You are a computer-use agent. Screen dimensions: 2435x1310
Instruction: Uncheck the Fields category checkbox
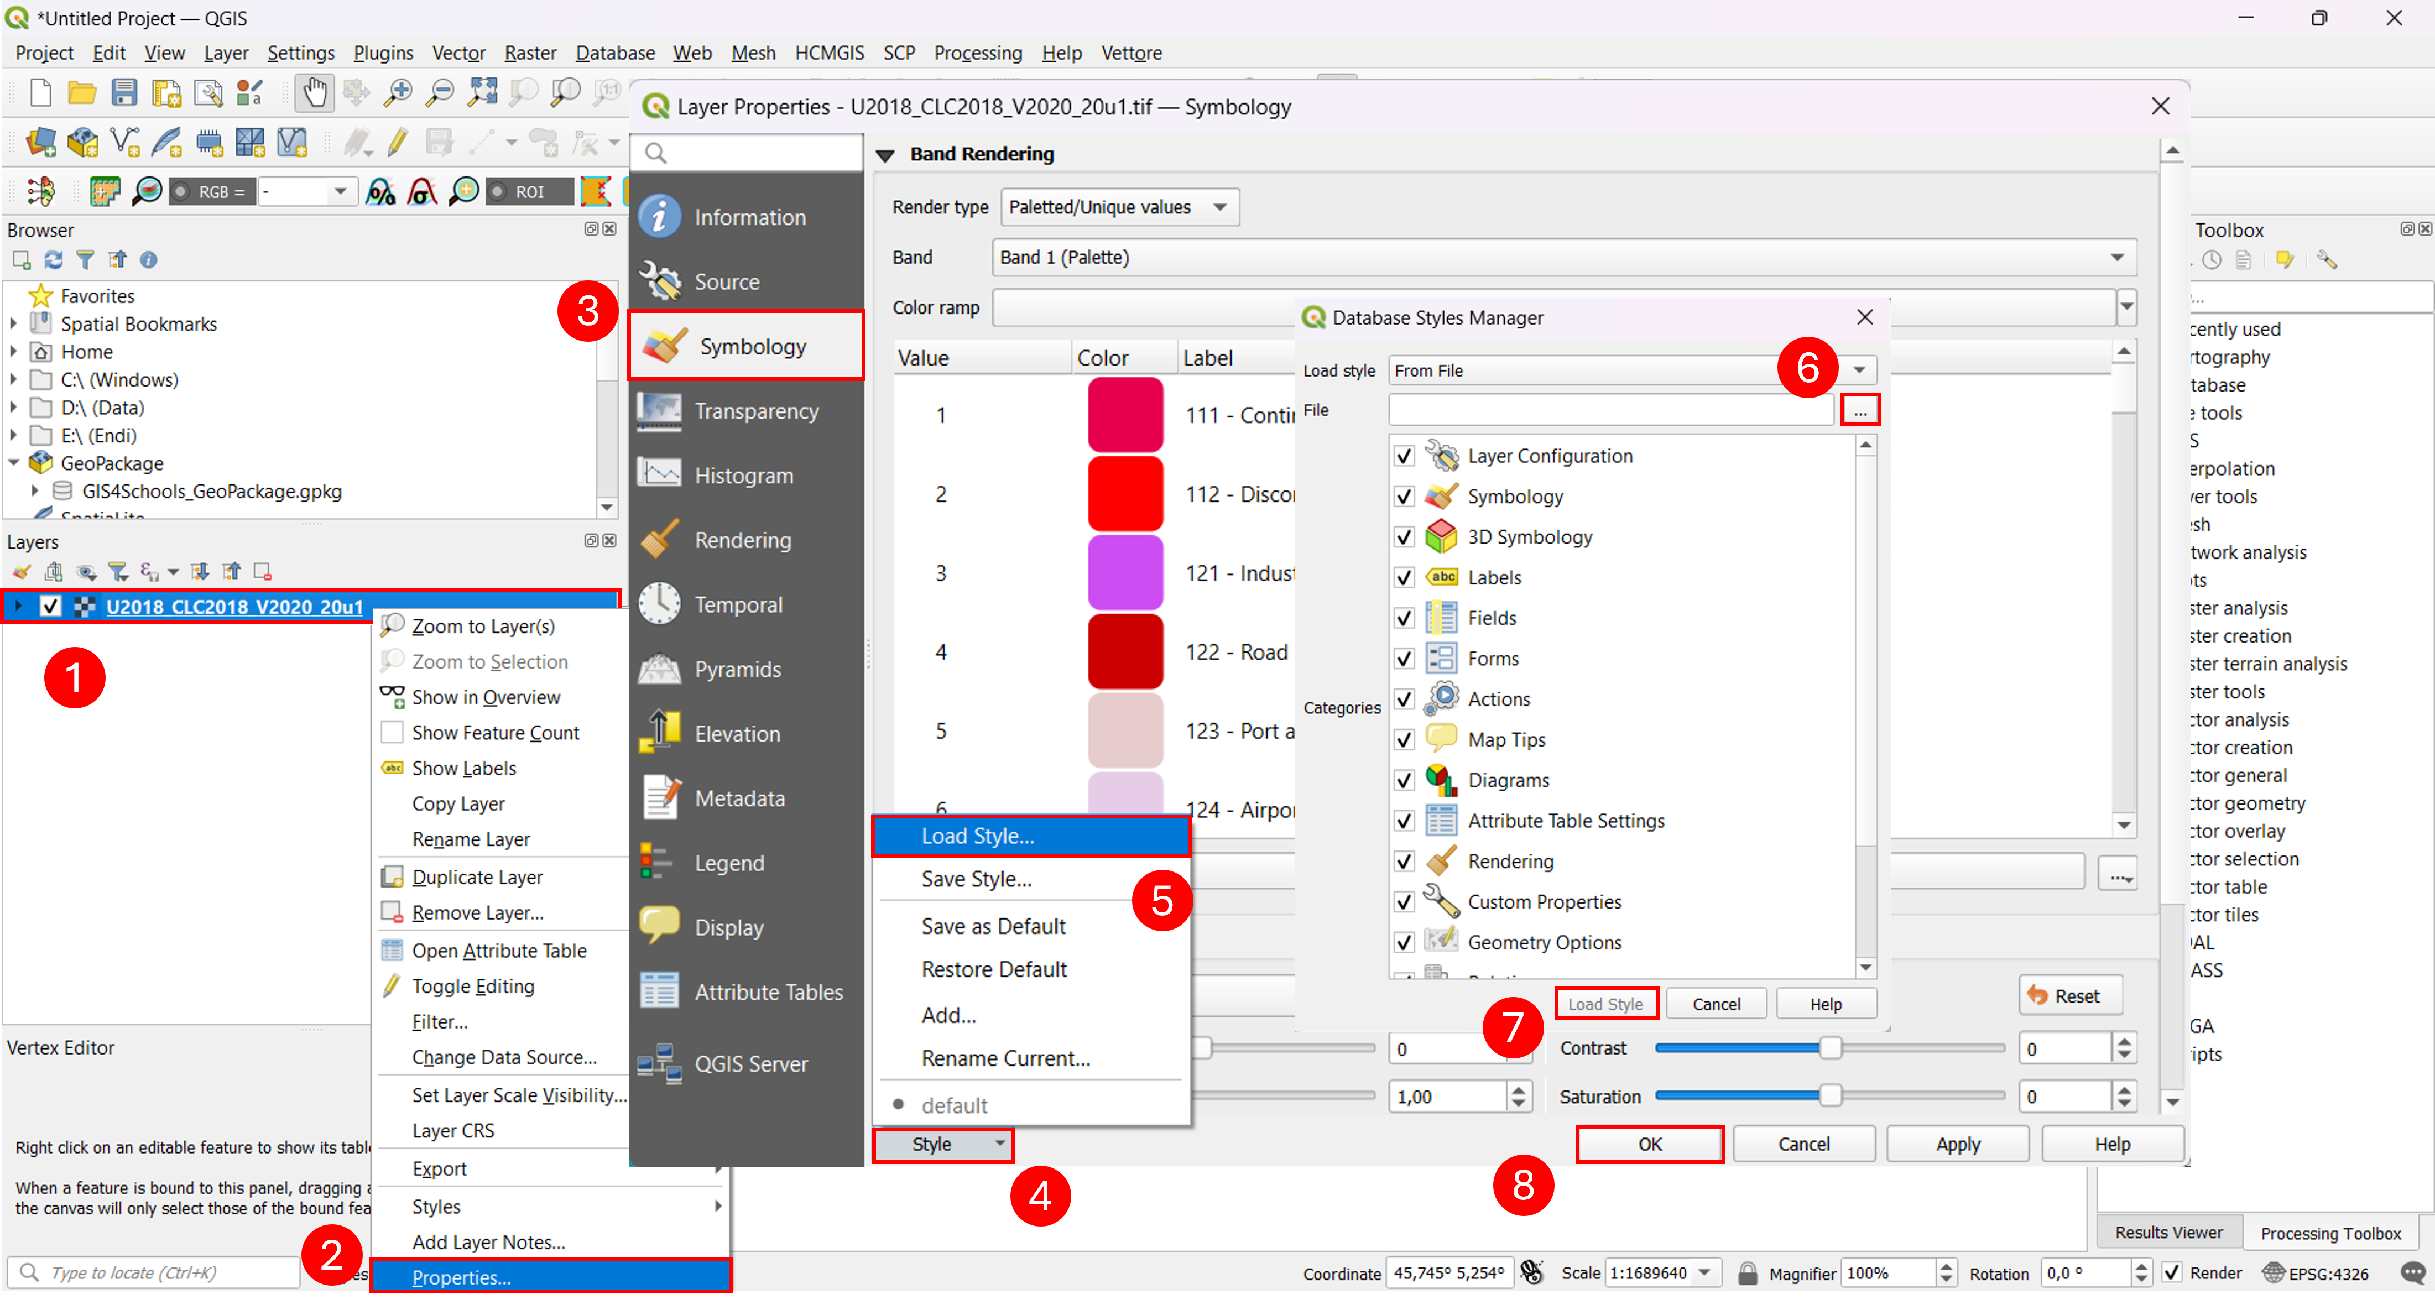1404,619
